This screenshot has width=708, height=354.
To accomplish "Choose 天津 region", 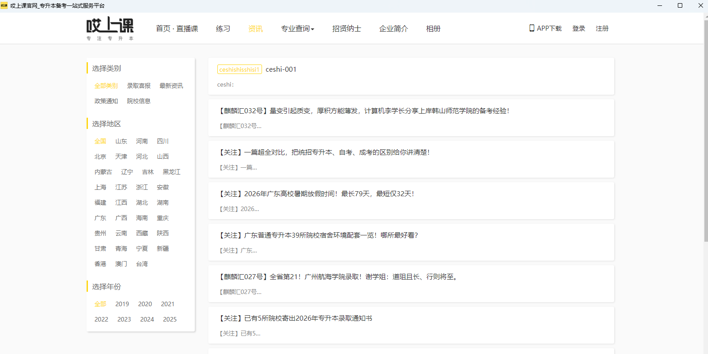I will (x=121, y=156).
